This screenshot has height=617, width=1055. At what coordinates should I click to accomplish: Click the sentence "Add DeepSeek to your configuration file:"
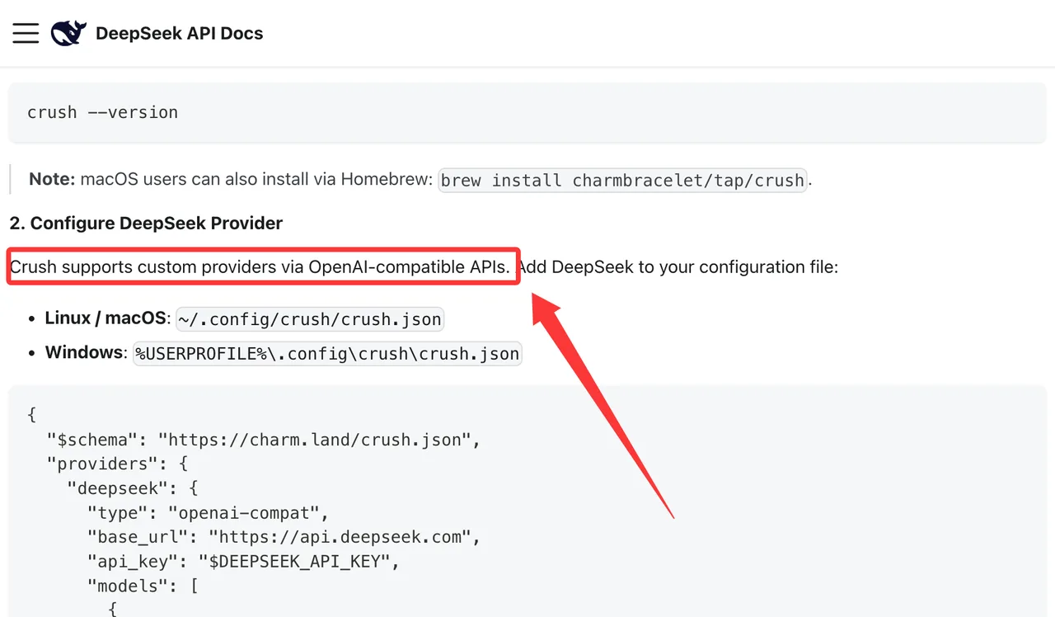point(677,267)
